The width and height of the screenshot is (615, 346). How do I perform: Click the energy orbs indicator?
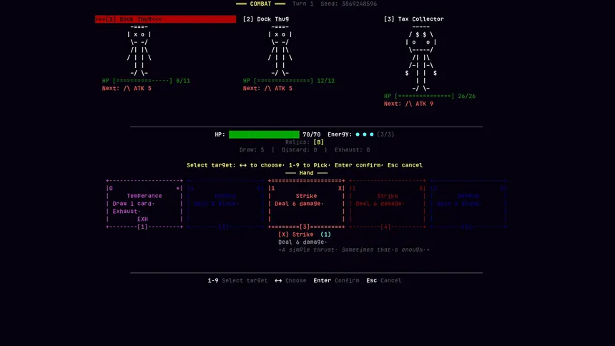[365, 134]
